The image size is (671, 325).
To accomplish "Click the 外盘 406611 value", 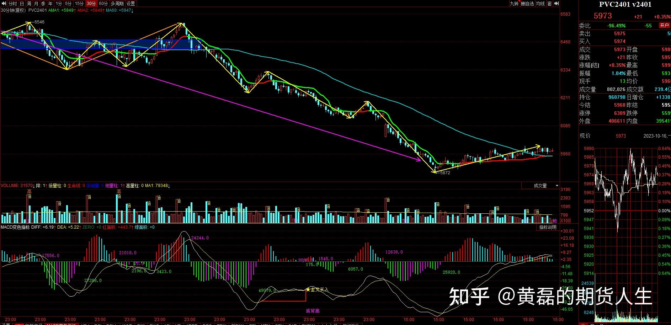I will click(617, 121).
